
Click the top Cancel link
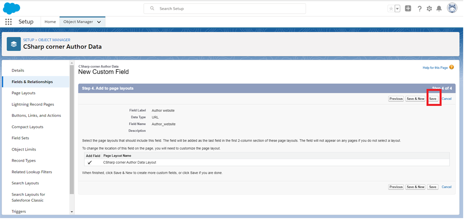point(446,99)
